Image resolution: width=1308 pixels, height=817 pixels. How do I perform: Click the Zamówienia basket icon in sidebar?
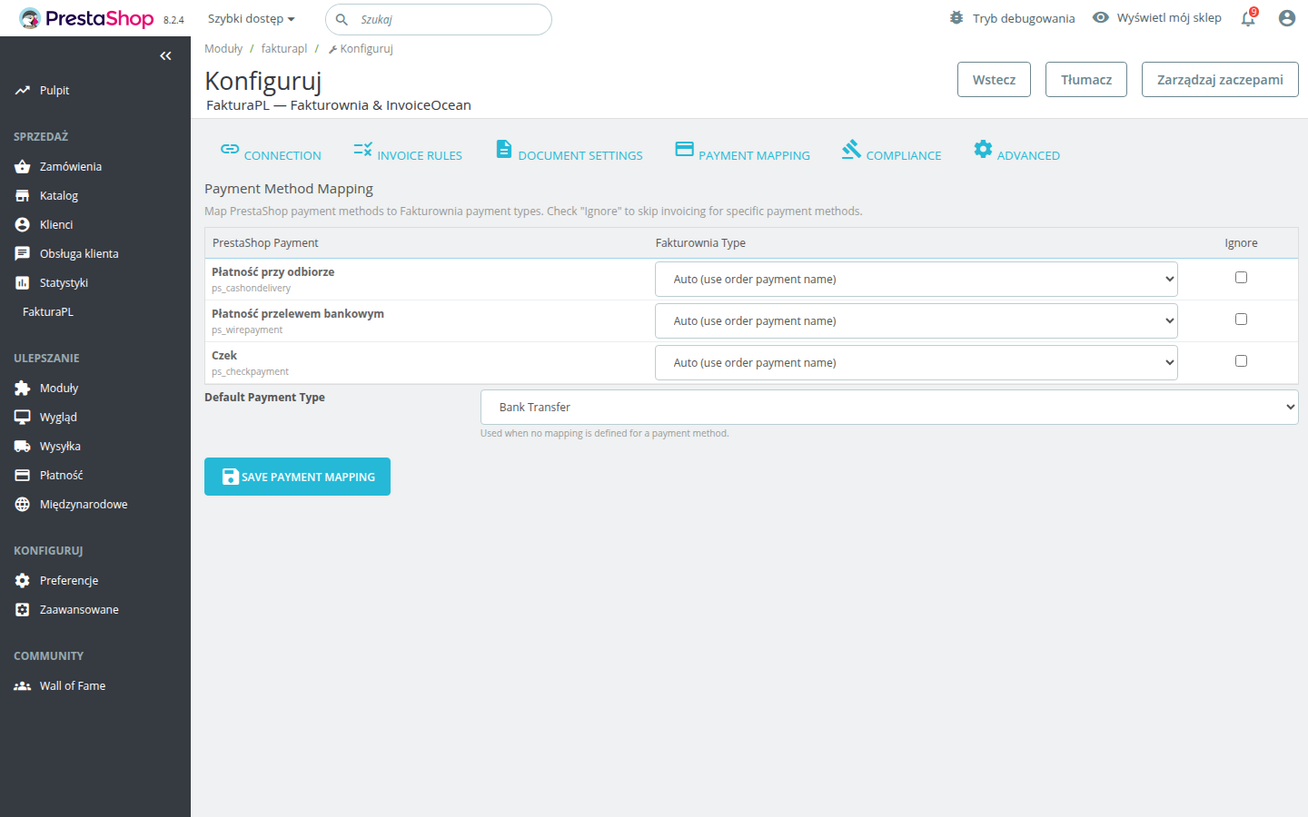[23, 167]
